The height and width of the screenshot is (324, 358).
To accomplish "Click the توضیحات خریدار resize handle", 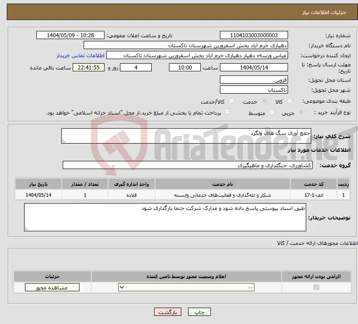I will (26, 229).
